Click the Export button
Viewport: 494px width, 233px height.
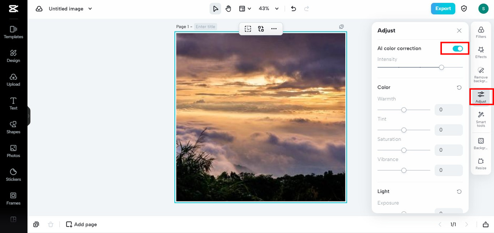click(x=443, y=8)
